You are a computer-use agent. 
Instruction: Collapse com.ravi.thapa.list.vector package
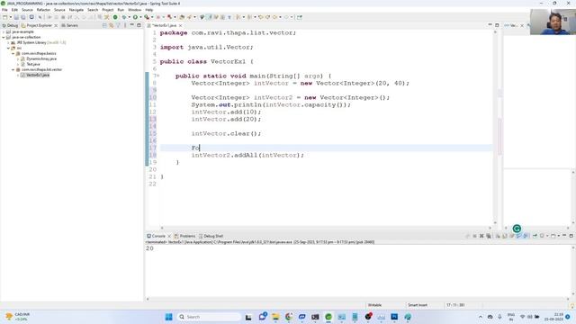coord(13,69)
